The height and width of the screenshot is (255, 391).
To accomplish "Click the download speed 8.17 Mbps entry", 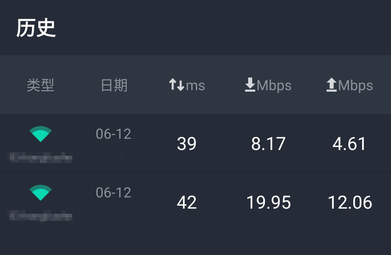I will [x=268, y=144].
